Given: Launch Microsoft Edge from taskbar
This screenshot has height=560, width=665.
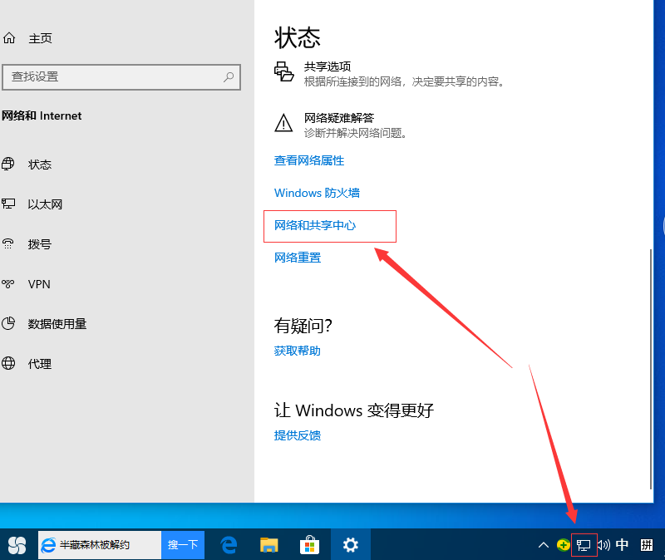Looking at the screenshot, I should 229,544.
